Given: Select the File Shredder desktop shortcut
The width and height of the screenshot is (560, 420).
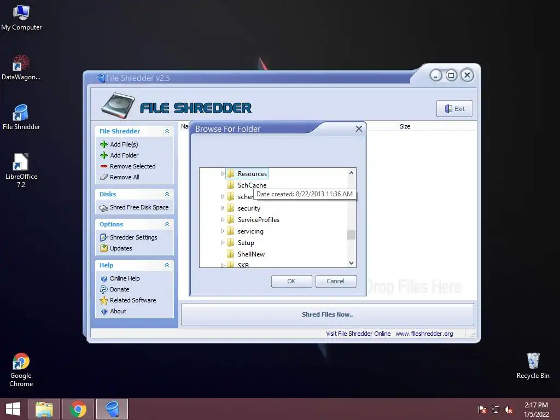Looking at the screenshot, I should click(21, 117).
